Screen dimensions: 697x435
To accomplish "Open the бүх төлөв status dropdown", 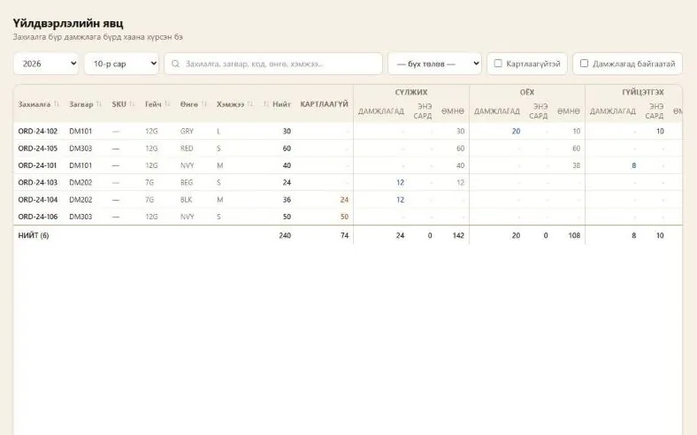I will tap(434, 64).
